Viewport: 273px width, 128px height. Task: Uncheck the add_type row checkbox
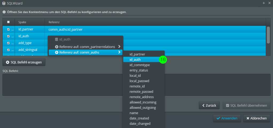(8, 43)
